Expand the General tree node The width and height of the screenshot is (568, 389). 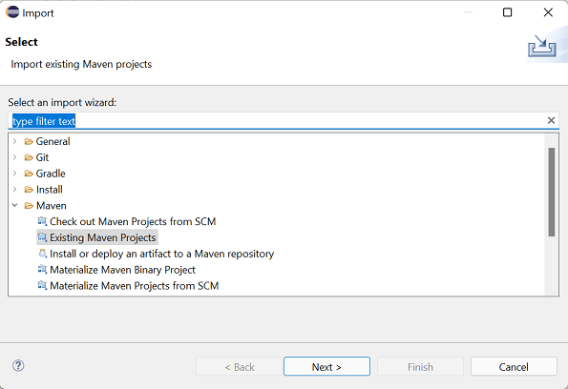coord(15,141)
